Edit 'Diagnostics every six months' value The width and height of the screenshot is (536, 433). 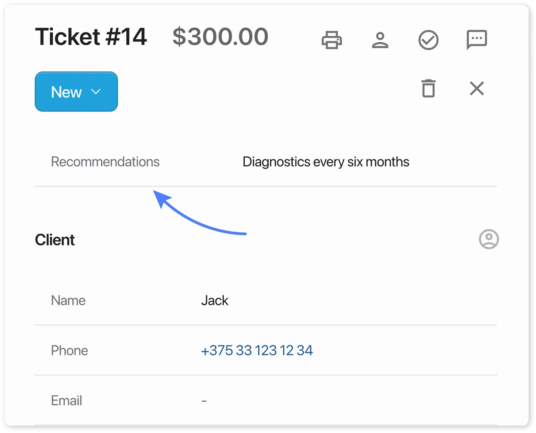[326, 162]
